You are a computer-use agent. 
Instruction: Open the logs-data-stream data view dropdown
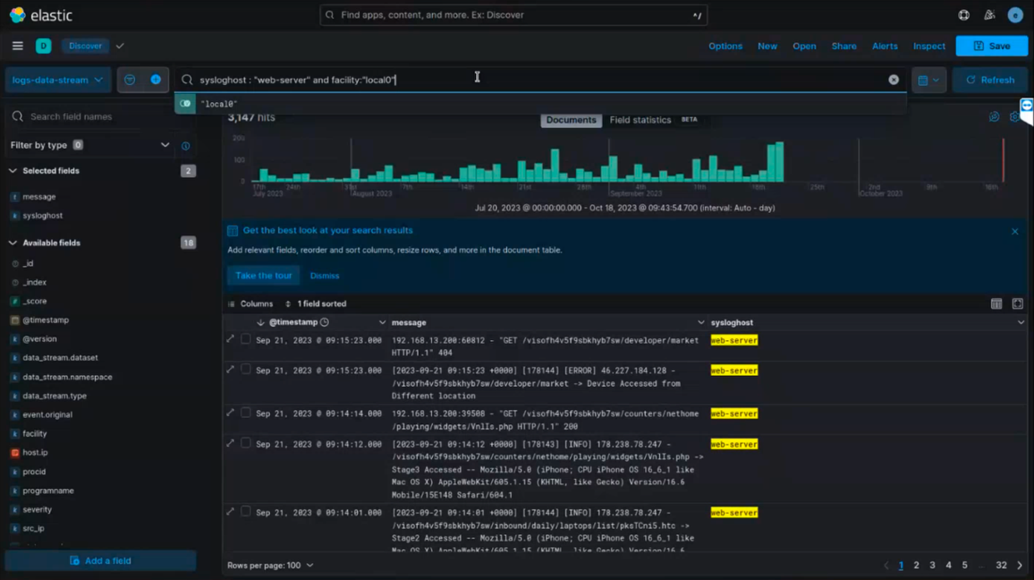[x=58, y=80]
